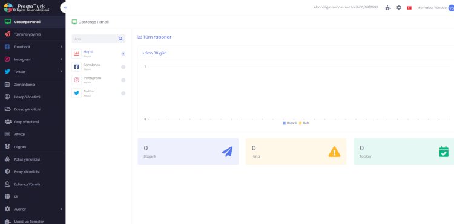
Task: Click the Hesap Yönetimi user circle icon
Action: coord(7,97)
